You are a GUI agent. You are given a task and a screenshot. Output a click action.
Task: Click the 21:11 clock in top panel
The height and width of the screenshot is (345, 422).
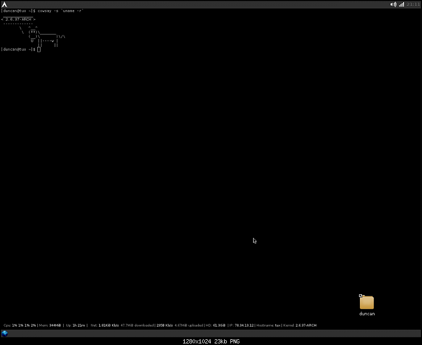click(x=413, y=4)
